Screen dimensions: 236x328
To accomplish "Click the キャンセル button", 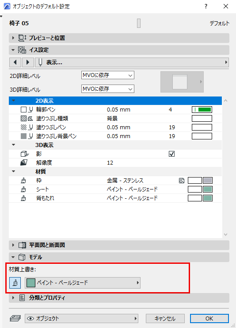I will (x=165, y=319).
